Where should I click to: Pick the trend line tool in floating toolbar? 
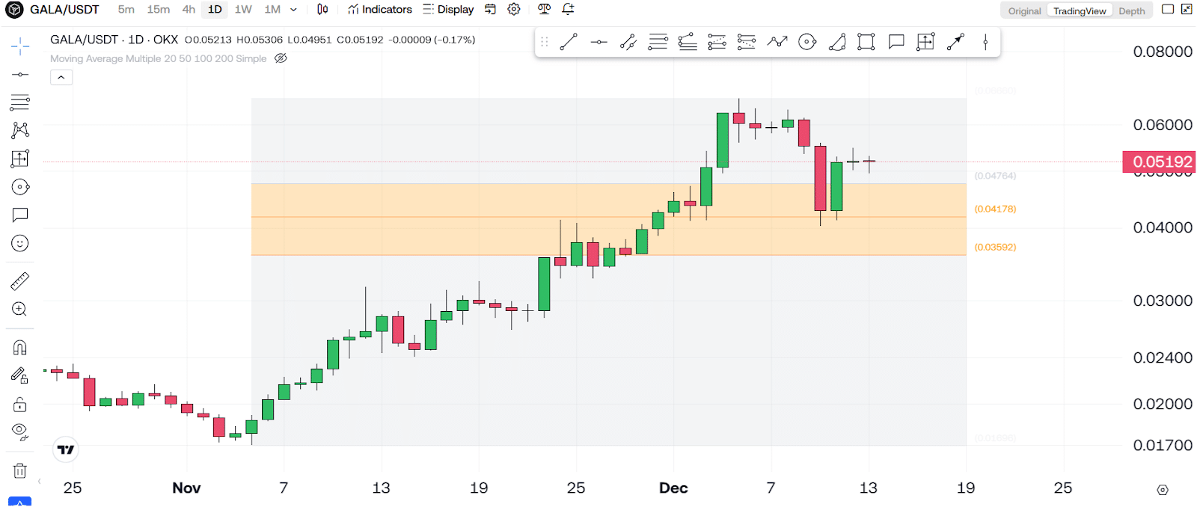[x=569, y=42]
